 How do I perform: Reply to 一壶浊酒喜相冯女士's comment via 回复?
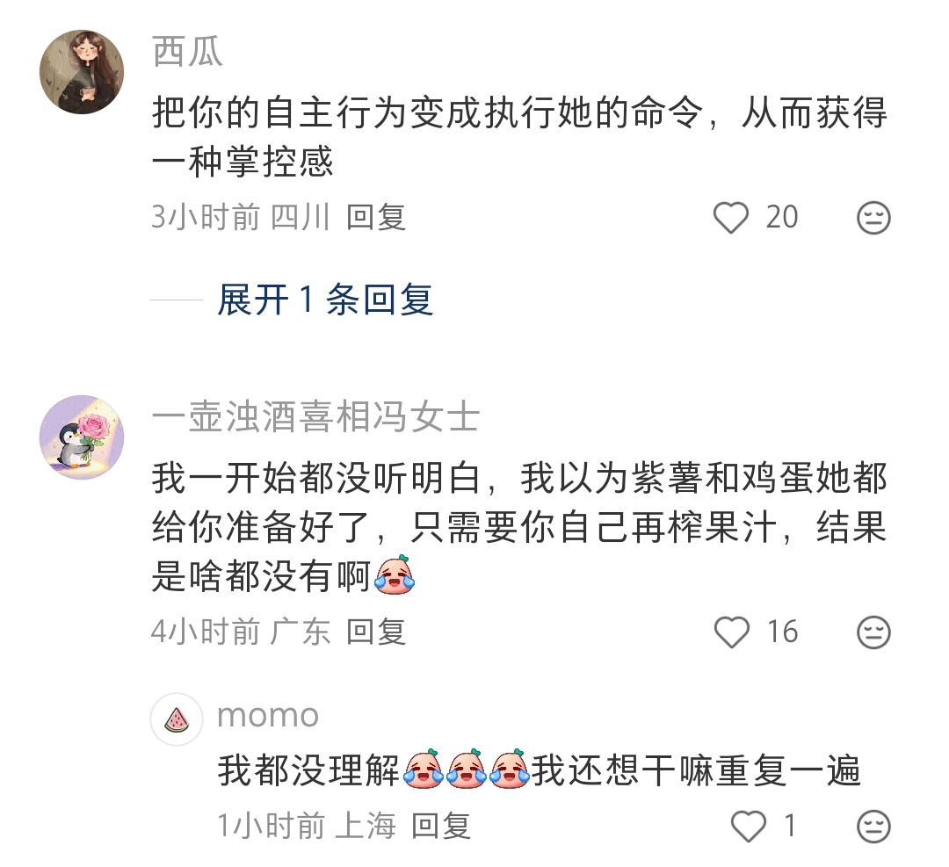376,632
